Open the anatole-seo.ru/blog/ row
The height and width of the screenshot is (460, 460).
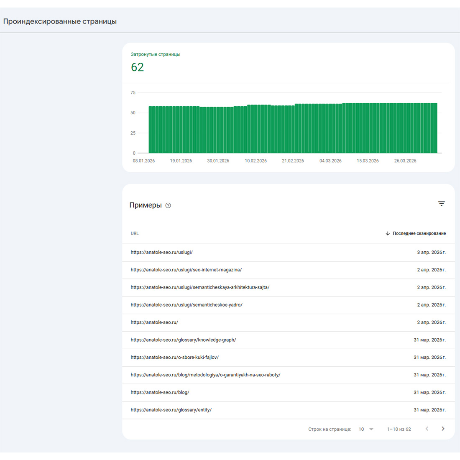coord(160,393)
